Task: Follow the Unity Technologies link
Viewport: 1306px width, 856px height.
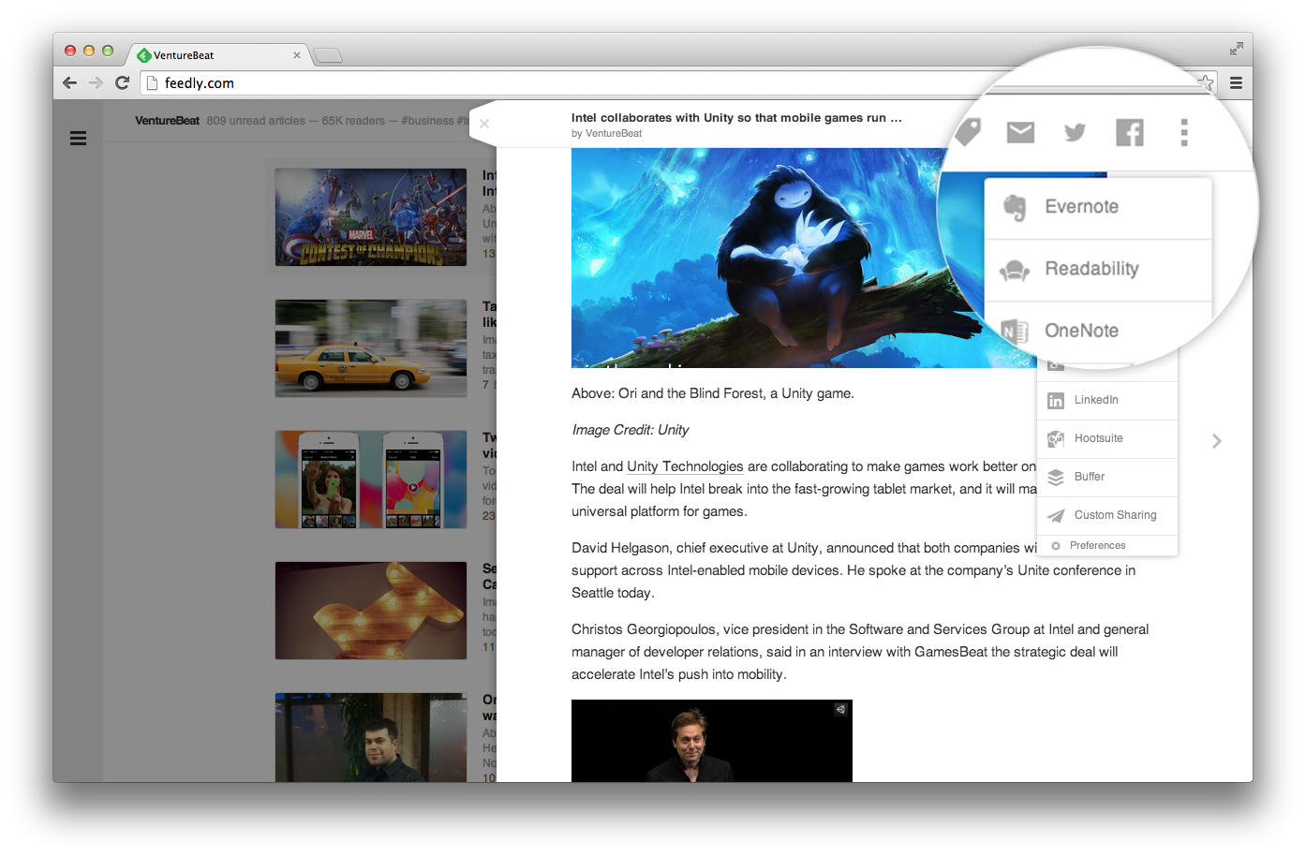Action: (x=685, y=466)
